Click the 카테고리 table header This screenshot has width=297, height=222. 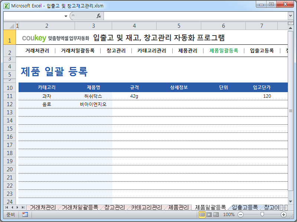pos(47,87)
